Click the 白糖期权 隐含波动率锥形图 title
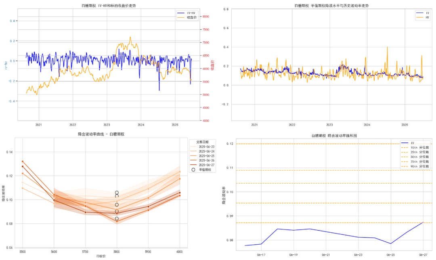This screenshot has width=436, height=260. click(334, 136)
